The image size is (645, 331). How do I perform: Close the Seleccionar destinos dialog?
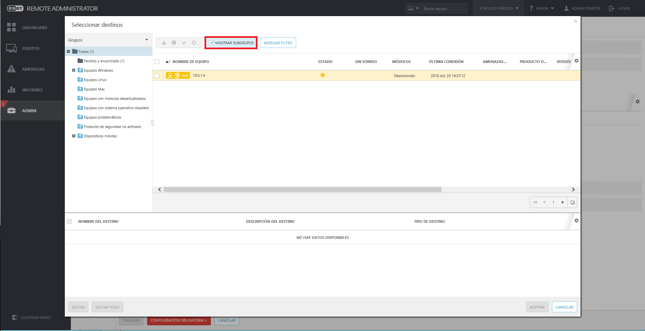[x=575, y=21]
